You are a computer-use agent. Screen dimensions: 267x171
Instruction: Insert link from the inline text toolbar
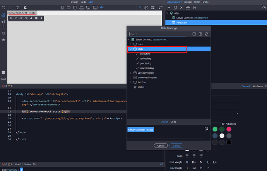(21, 19)
